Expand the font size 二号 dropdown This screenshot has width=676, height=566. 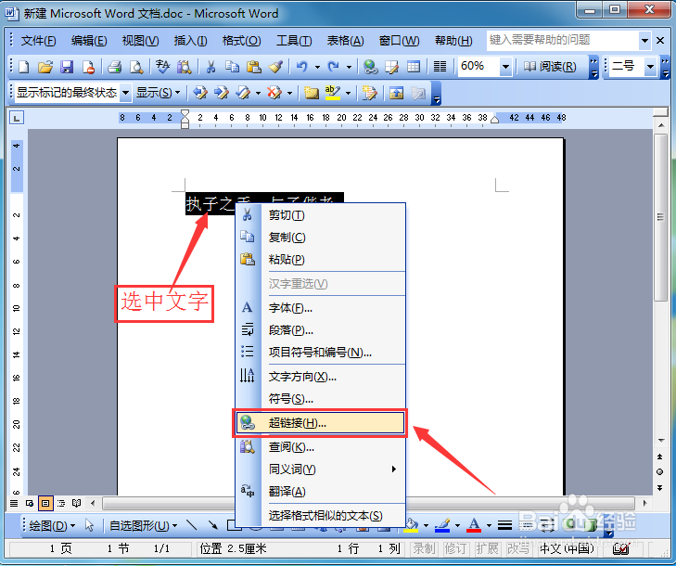tap(650, 67)
